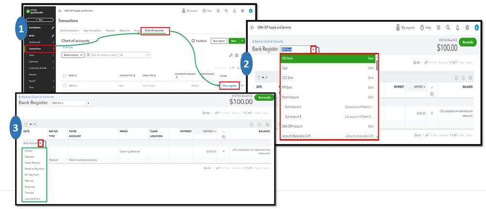This screenshot has height=209, width=486.
Task: Select Transactions in the left sidebar menu
Action: (40, 48)
